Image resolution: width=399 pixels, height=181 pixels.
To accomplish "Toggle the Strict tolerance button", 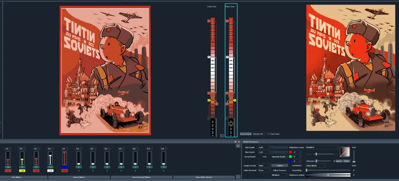I will pyautogui.click(x=346, y=161).
